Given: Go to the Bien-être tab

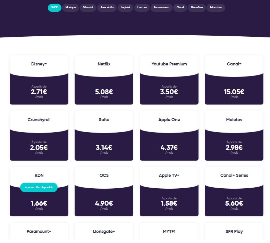Looking at the screenshot, I should (x=196, y=8).
